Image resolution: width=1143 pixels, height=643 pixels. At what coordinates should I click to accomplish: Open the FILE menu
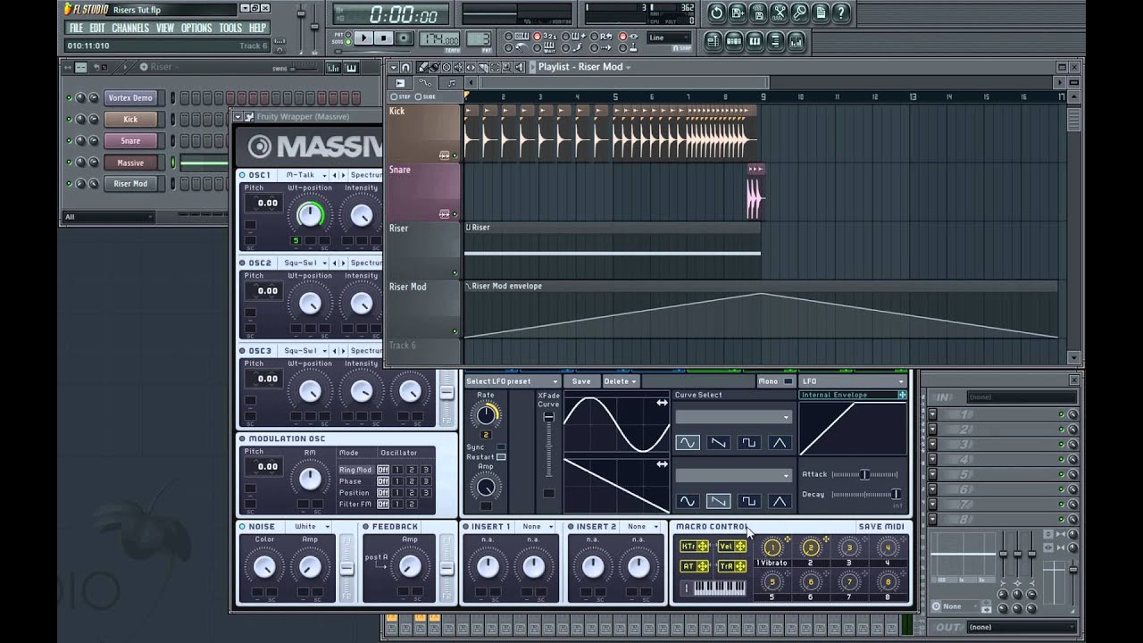coord(76,28)
